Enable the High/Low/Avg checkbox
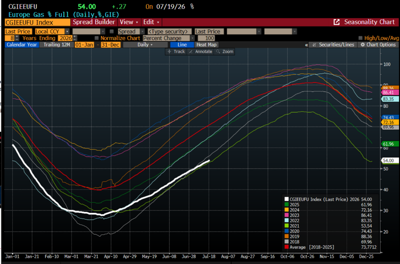This screenshot has height=264, width=400. [360, 38]
